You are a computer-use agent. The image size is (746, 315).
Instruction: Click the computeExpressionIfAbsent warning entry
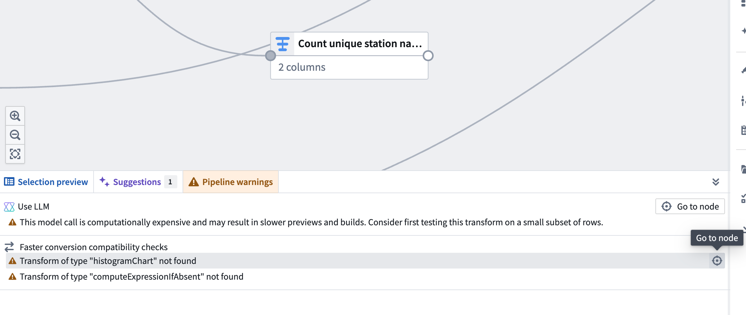(x=131, y=276)
